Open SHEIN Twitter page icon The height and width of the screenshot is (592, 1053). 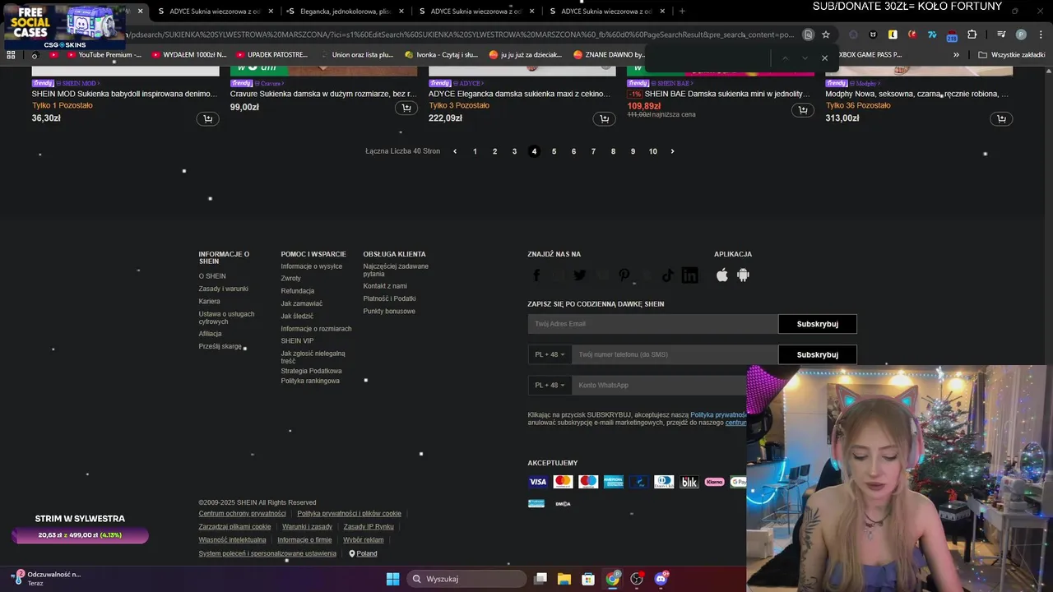[x=580, y=275]
